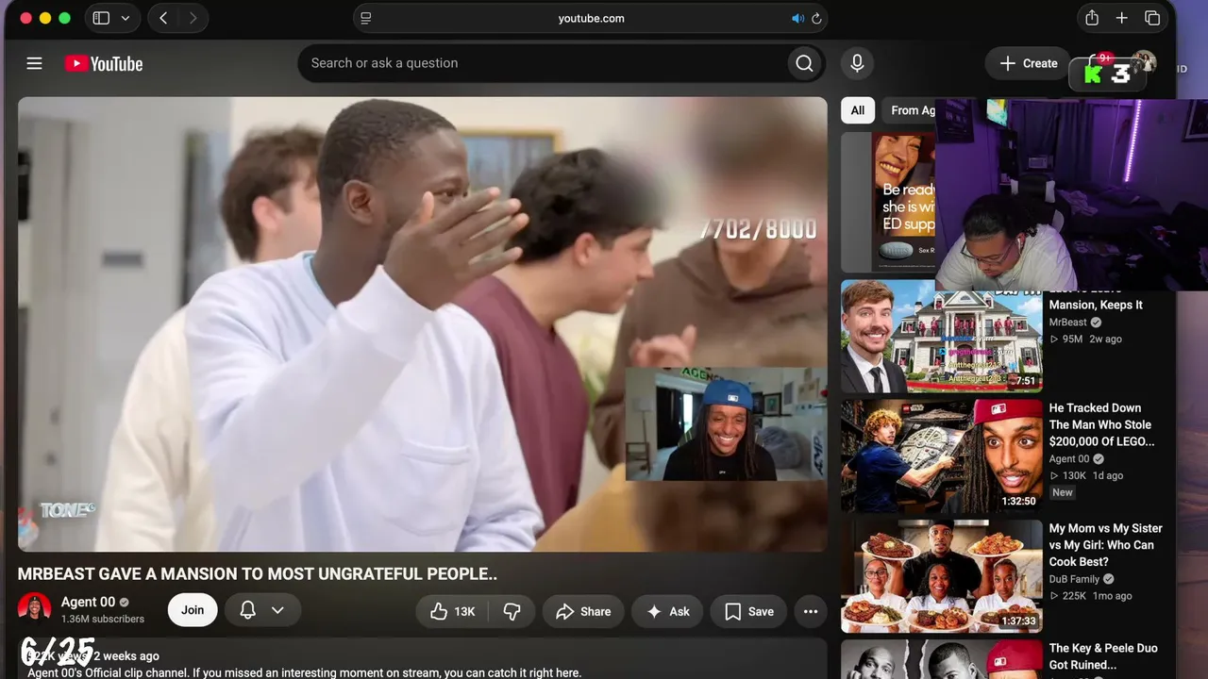Open Safari tab group dropdown chevron
Viewport: 1208px width, 679px height.
click(x=126, y=18)
